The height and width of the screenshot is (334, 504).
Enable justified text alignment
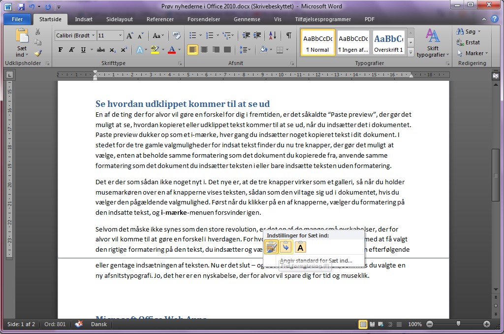tap(227, 49)
